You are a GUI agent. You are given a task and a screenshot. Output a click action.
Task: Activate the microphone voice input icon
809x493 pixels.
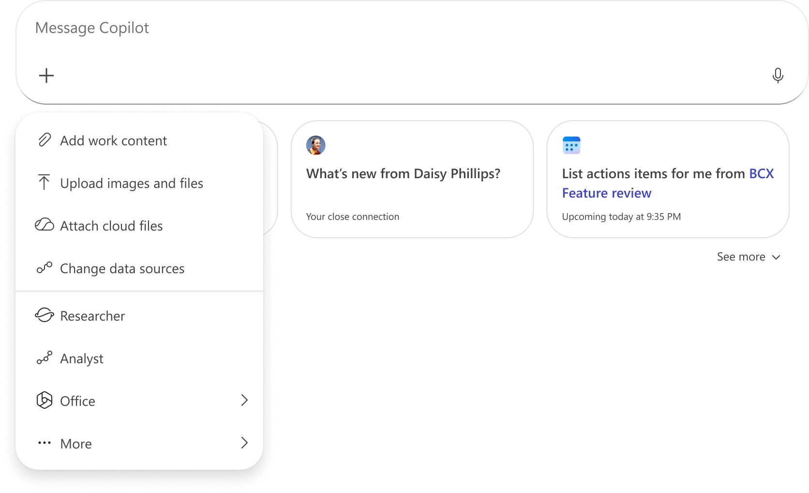[778, 76]
